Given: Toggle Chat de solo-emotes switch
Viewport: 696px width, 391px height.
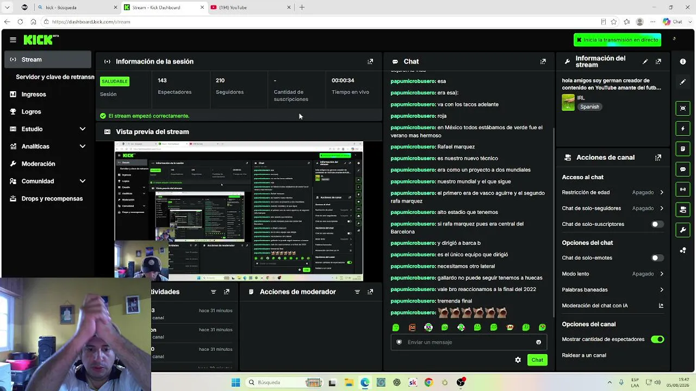Looking at the screenshot, I should coord(657,258).
